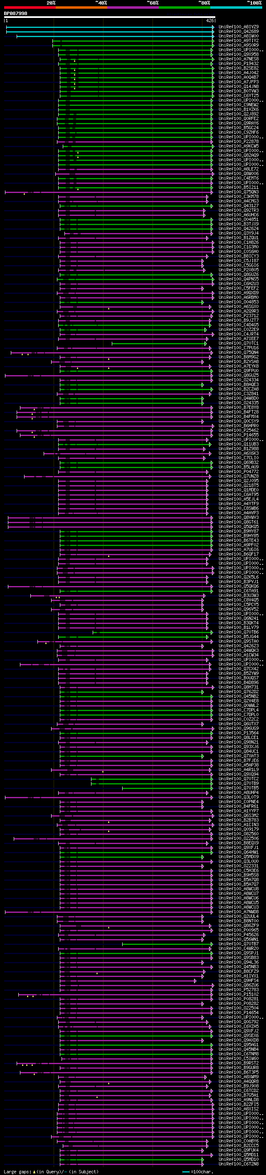The width and height of the screenshot is (266, 1175).
Task: Select the UniRef100_A0Q4B7 label
Action: point(239,77)
